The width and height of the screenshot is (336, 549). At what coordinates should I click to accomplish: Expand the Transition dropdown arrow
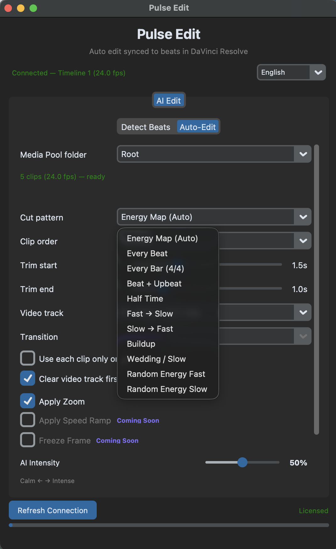tap(303, 336)
